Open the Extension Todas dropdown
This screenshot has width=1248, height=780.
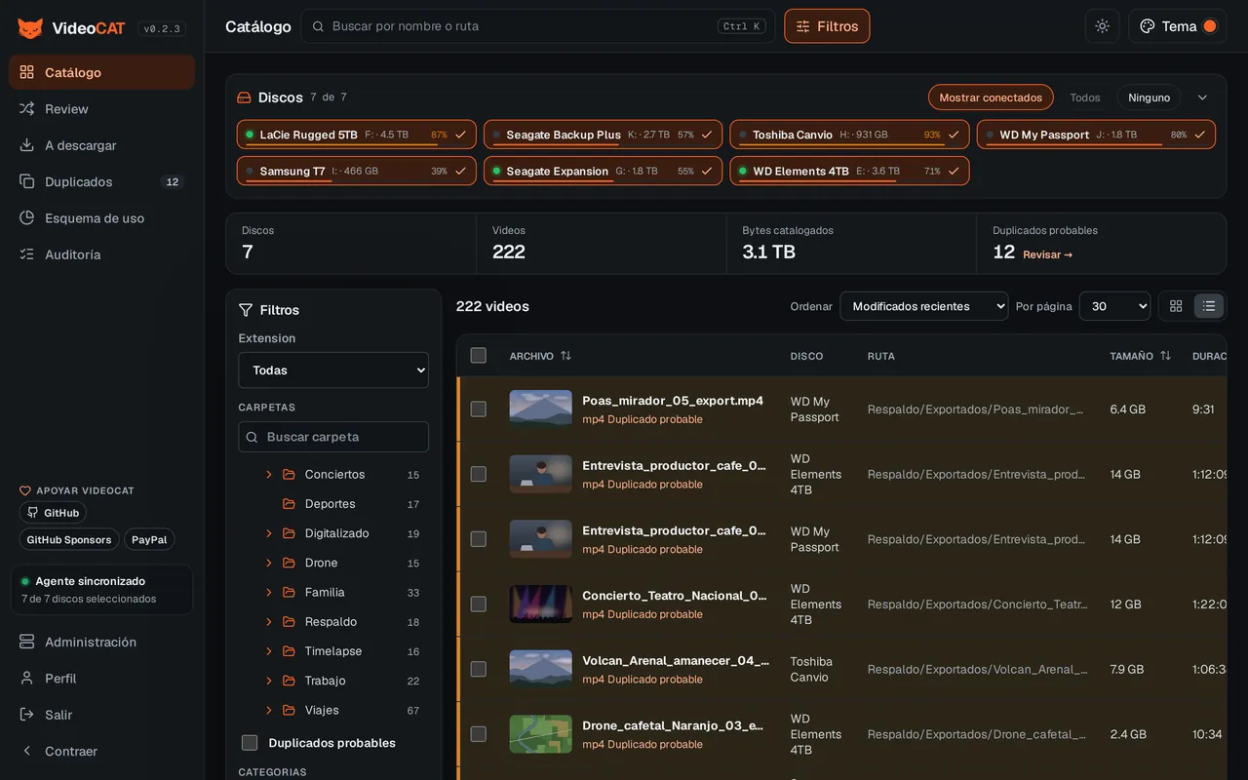(333, 370)
